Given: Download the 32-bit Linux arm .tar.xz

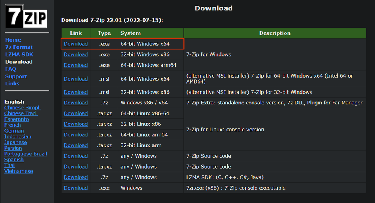Looking at the screenshot, I should tap(76, 145).
